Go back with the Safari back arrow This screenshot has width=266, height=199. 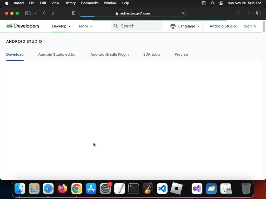click(44, 13)
